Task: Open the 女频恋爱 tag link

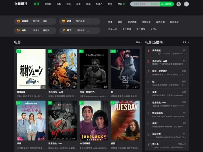Action: [x=146, y=22]
